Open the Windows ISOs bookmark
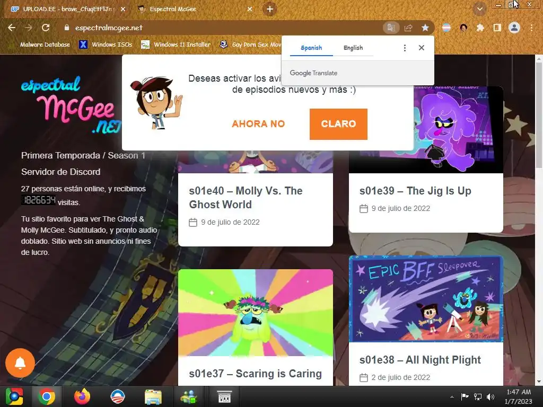This screenshot has height=407, width=543. (106, 45)
